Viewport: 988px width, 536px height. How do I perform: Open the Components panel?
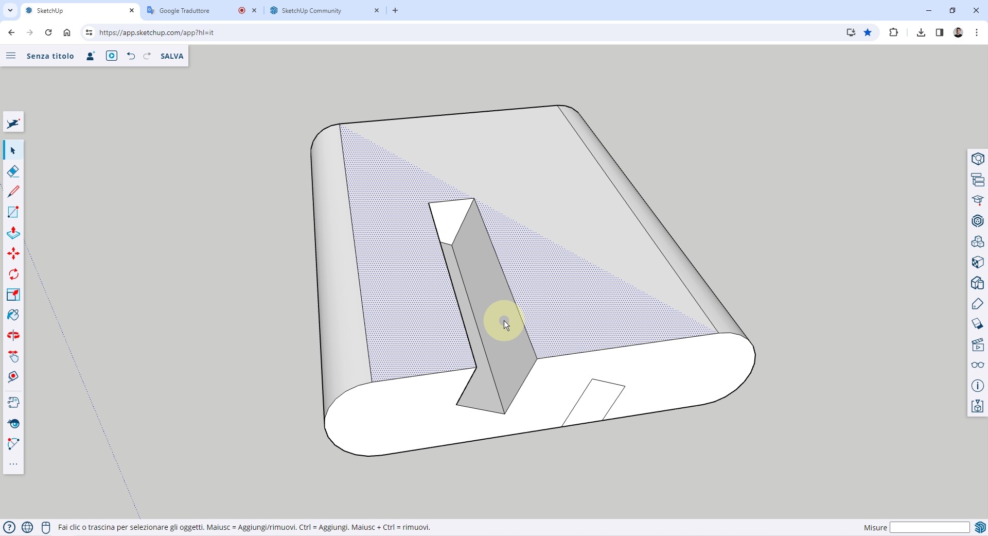[978, 241]
